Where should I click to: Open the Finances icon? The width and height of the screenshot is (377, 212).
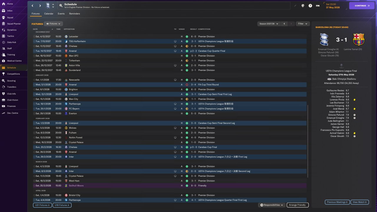point(4,106)
